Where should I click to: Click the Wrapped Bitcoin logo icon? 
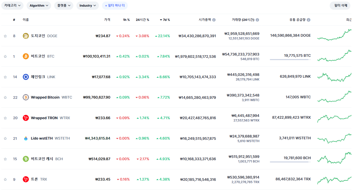point(26,97)
